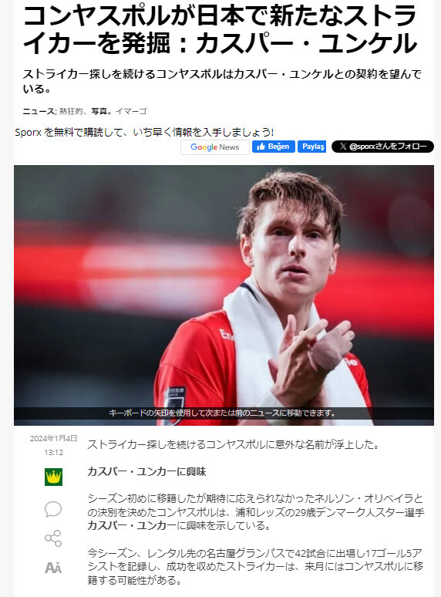Click the Google News button
The height and width of the screenshot is (597, 441).
[x=215, y=147]
